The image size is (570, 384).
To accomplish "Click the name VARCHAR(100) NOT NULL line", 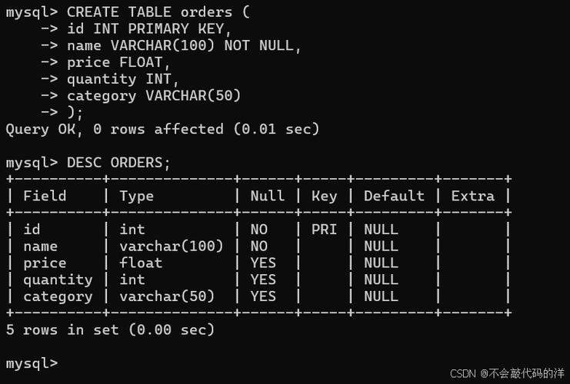I will pos(184,45).
